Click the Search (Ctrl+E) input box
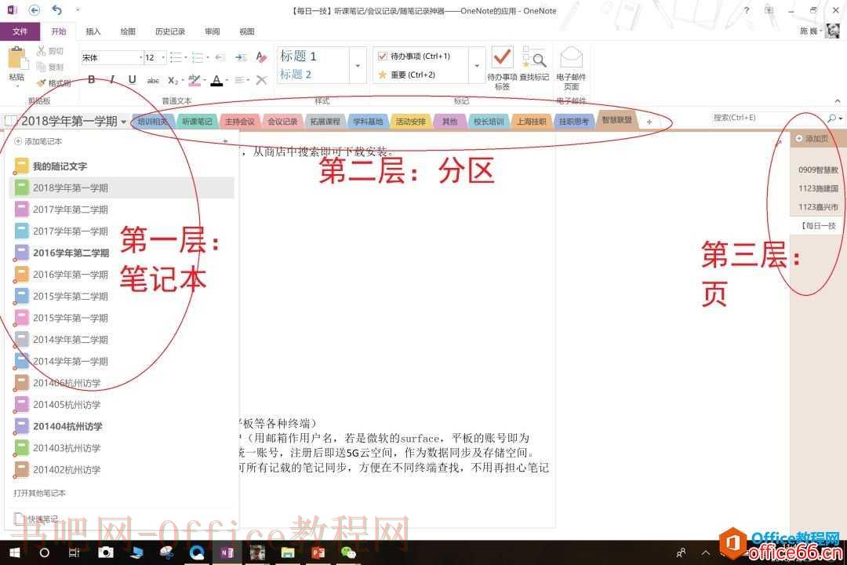This screenshot has width=847, height=565. (x=768, y=118)
